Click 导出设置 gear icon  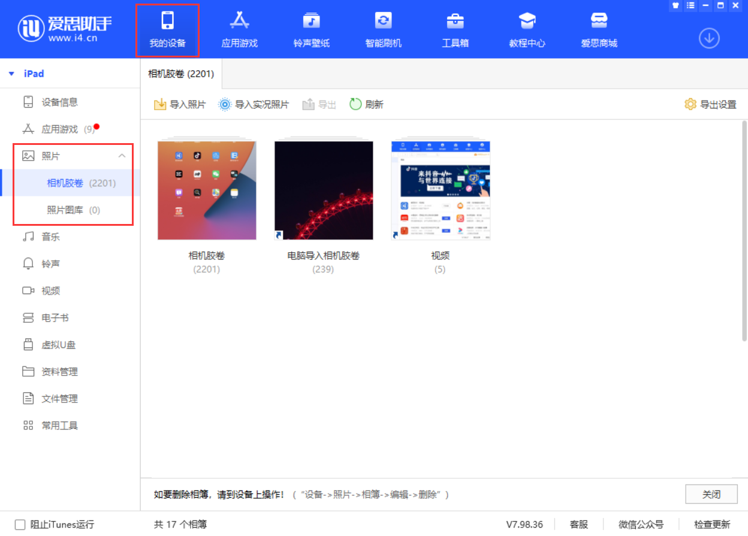(690, 104)
